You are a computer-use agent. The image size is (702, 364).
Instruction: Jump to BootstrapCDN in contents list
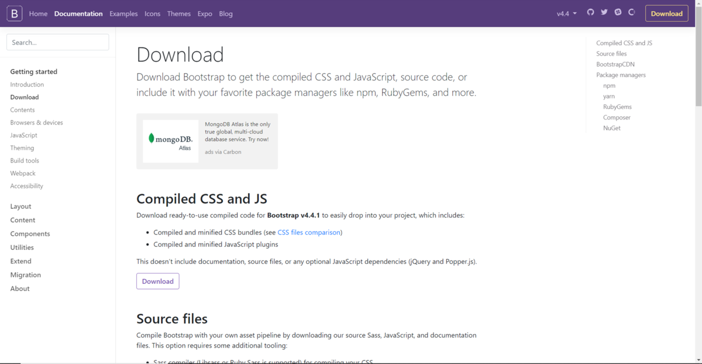click(x=615, y=64)
